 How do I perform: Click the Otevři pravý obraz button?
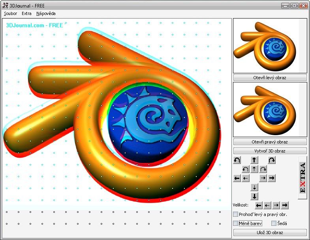(x=270, y=142)
